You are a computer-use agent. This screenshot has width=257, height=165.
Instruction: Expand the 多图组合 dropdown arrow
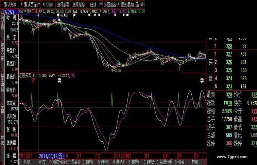pyautogui.click(x=118, y=4)
